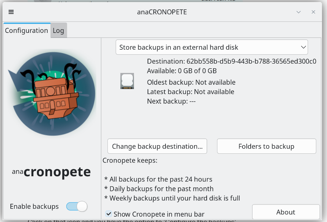The image size is (327, 222).
Task: Click the anacronopete wordmark text
Action: (x=51, y=172)
